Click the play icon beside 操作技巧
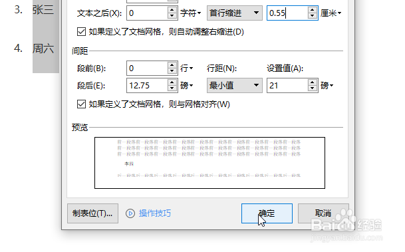Viewport: 405px width, 252px height. 130,213
